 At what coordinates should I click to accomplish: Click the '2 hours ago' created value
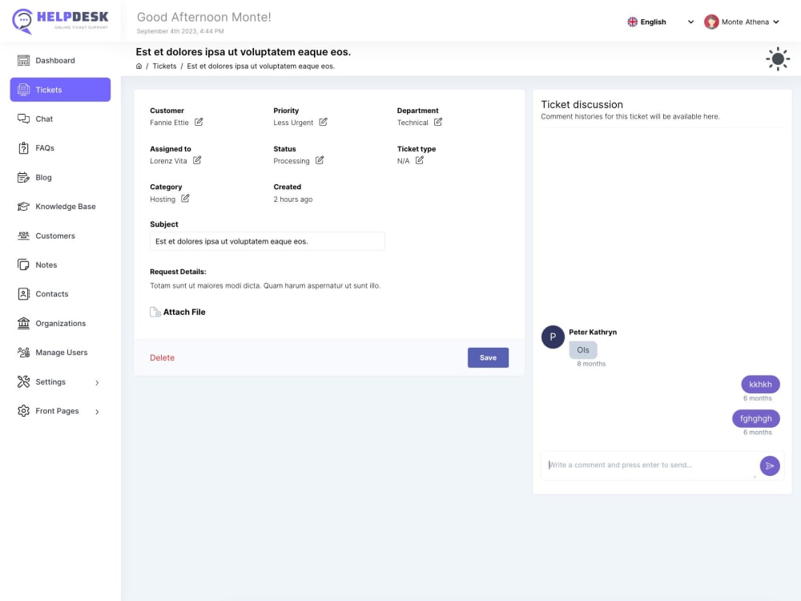(x=292, y=200)
